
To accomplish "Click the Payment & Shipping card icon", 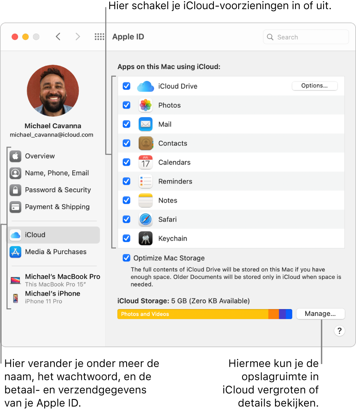I will click(15, 207).
